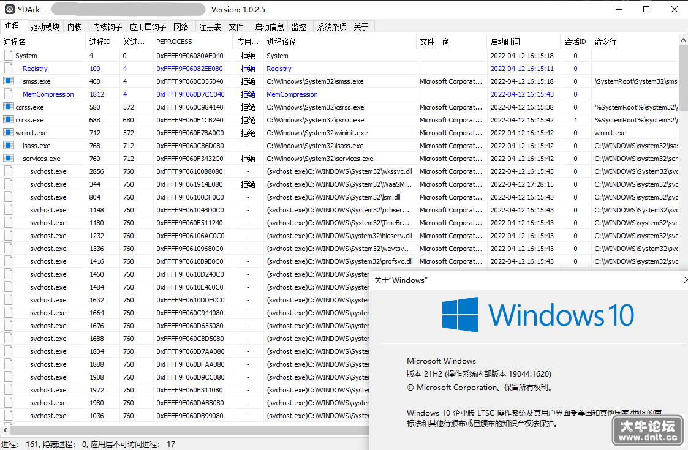
Task: Open the 启动信息 tab
Action: pyautogui.click(x=270, y=27)
